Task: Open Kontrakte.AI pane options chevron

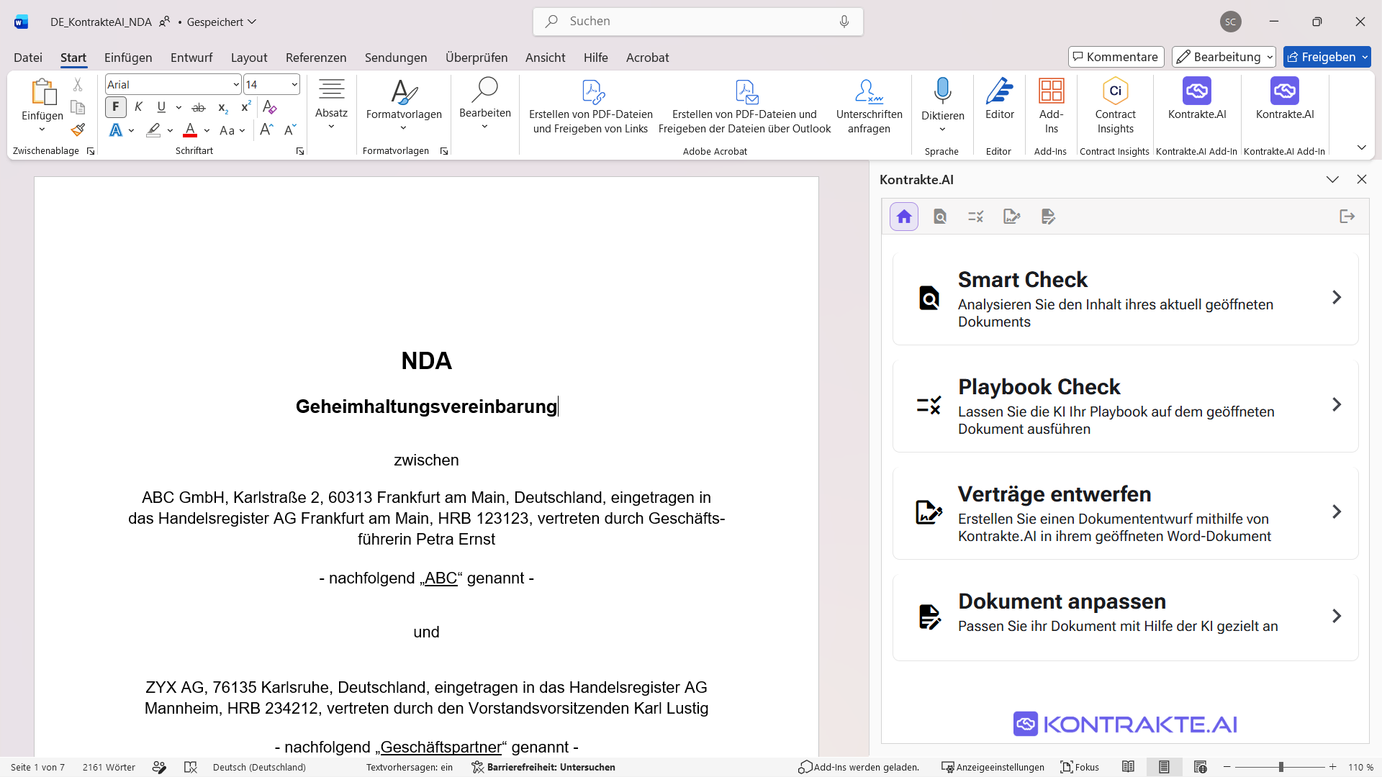Action: pyautogui.click(x=1332, y=179)
